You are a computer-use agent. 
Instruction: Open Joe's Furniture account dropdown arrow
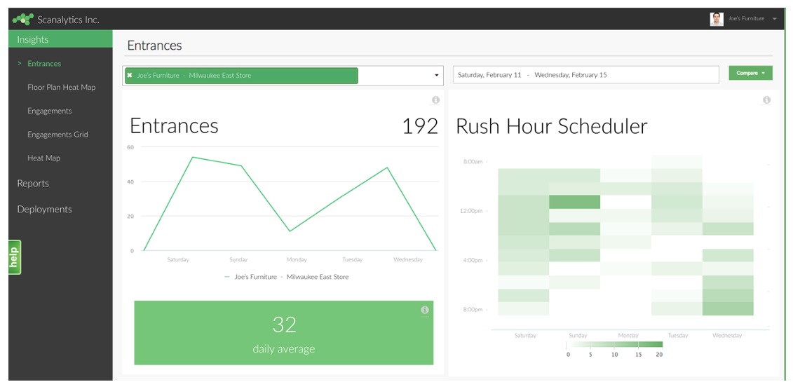point(774,19)
